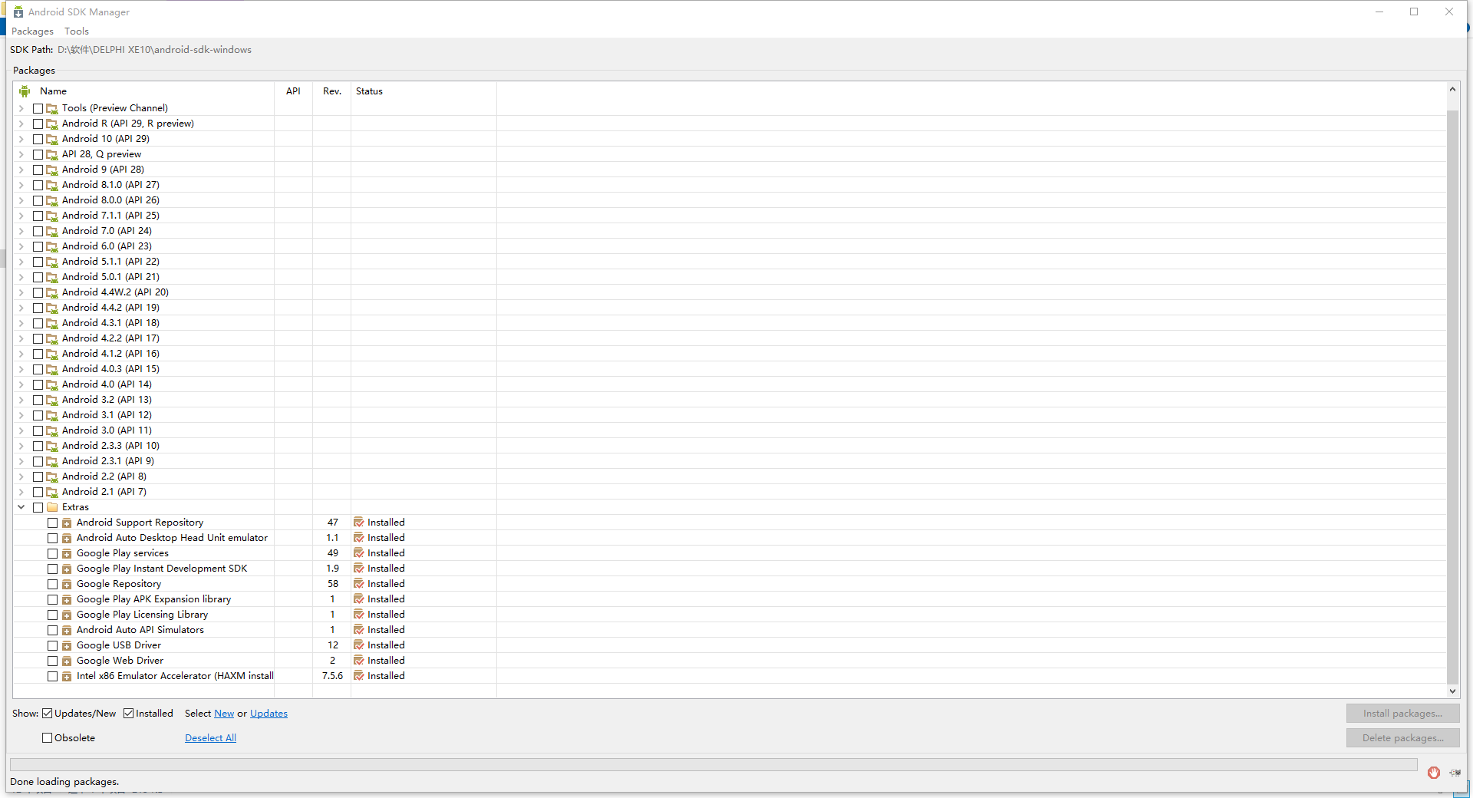Collapse the Extras node
The image size is (1473, 798).
click(21, 507)
